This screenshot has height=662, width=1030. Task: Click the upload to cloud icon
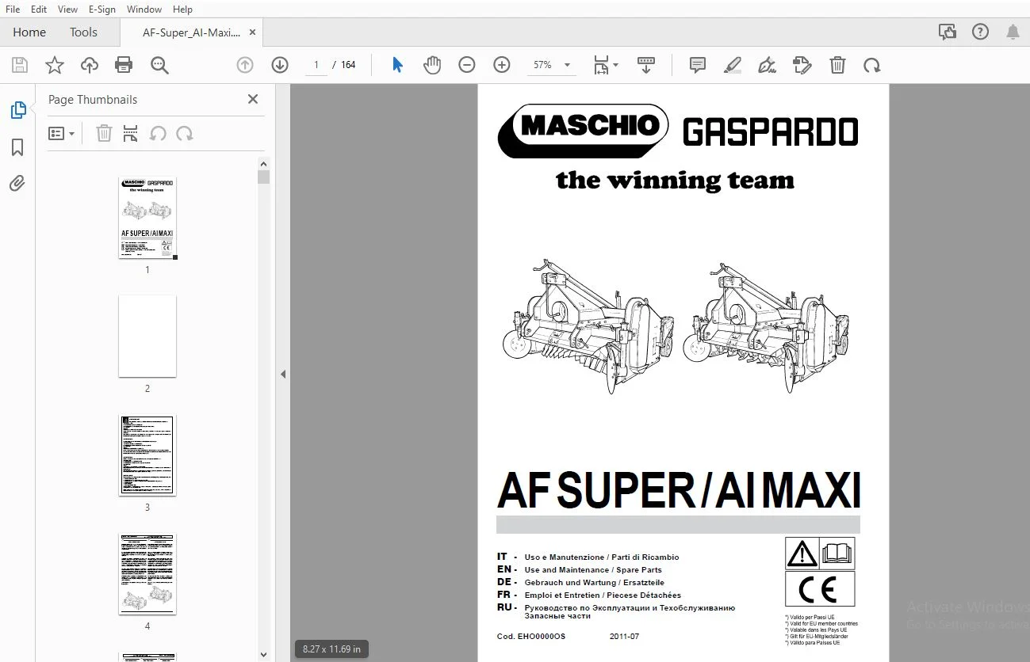click(x=90, y=65)
